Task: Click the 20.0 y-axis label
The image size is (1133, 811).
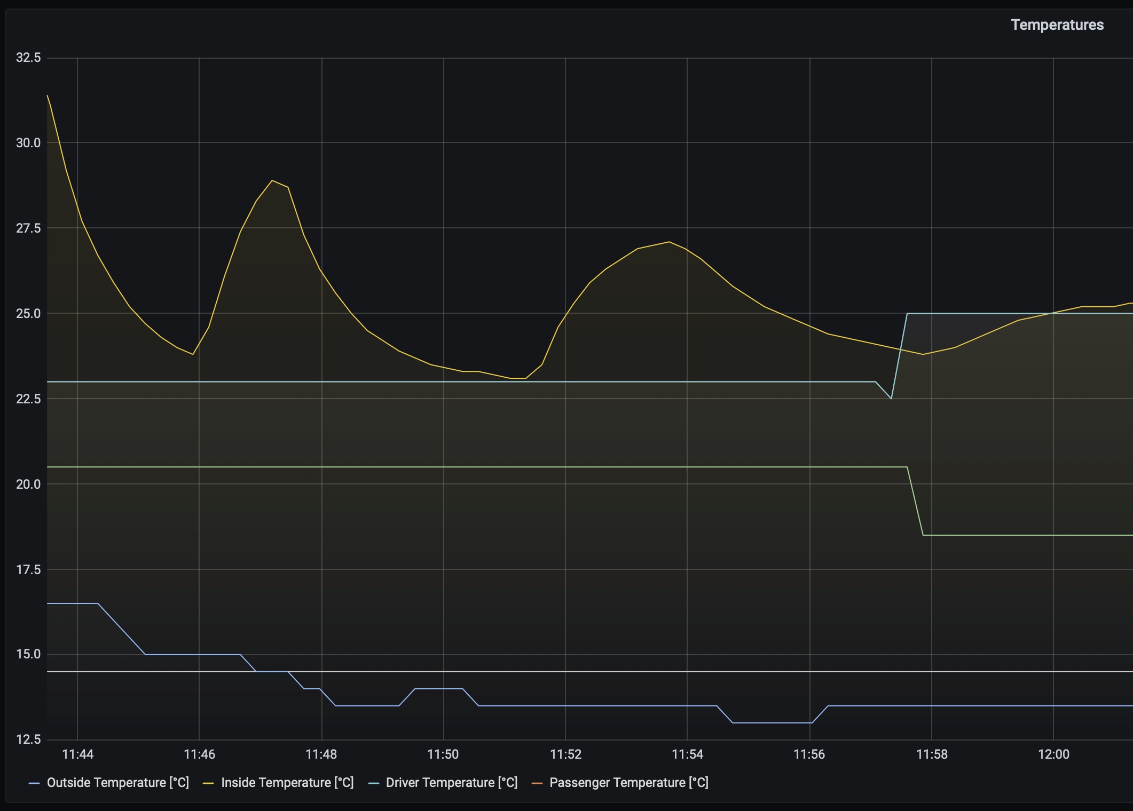Action: pos(28,484)
